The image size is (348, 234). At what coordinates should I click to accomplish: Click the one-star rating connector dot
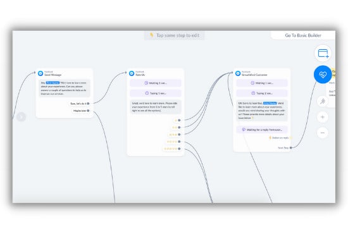pyautogui.click(x=179, y=120)
